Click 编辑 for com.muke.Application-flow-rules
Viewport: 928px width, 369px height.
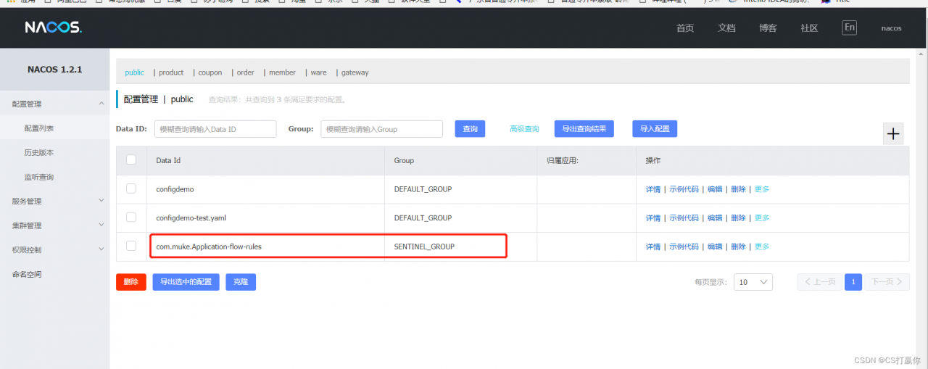click(x=715, y=246)
